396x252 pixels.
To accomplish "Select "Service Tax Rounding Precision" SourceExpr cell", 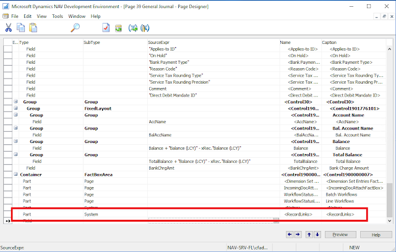I will [213, 82].
